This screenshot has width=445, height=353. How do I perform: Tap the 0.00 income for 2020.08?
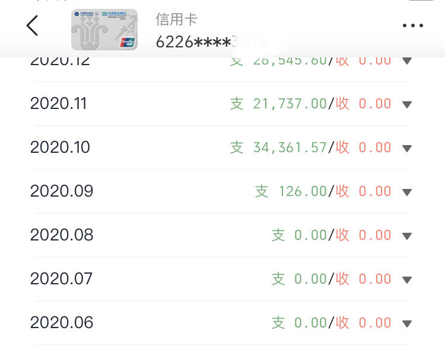375,235
